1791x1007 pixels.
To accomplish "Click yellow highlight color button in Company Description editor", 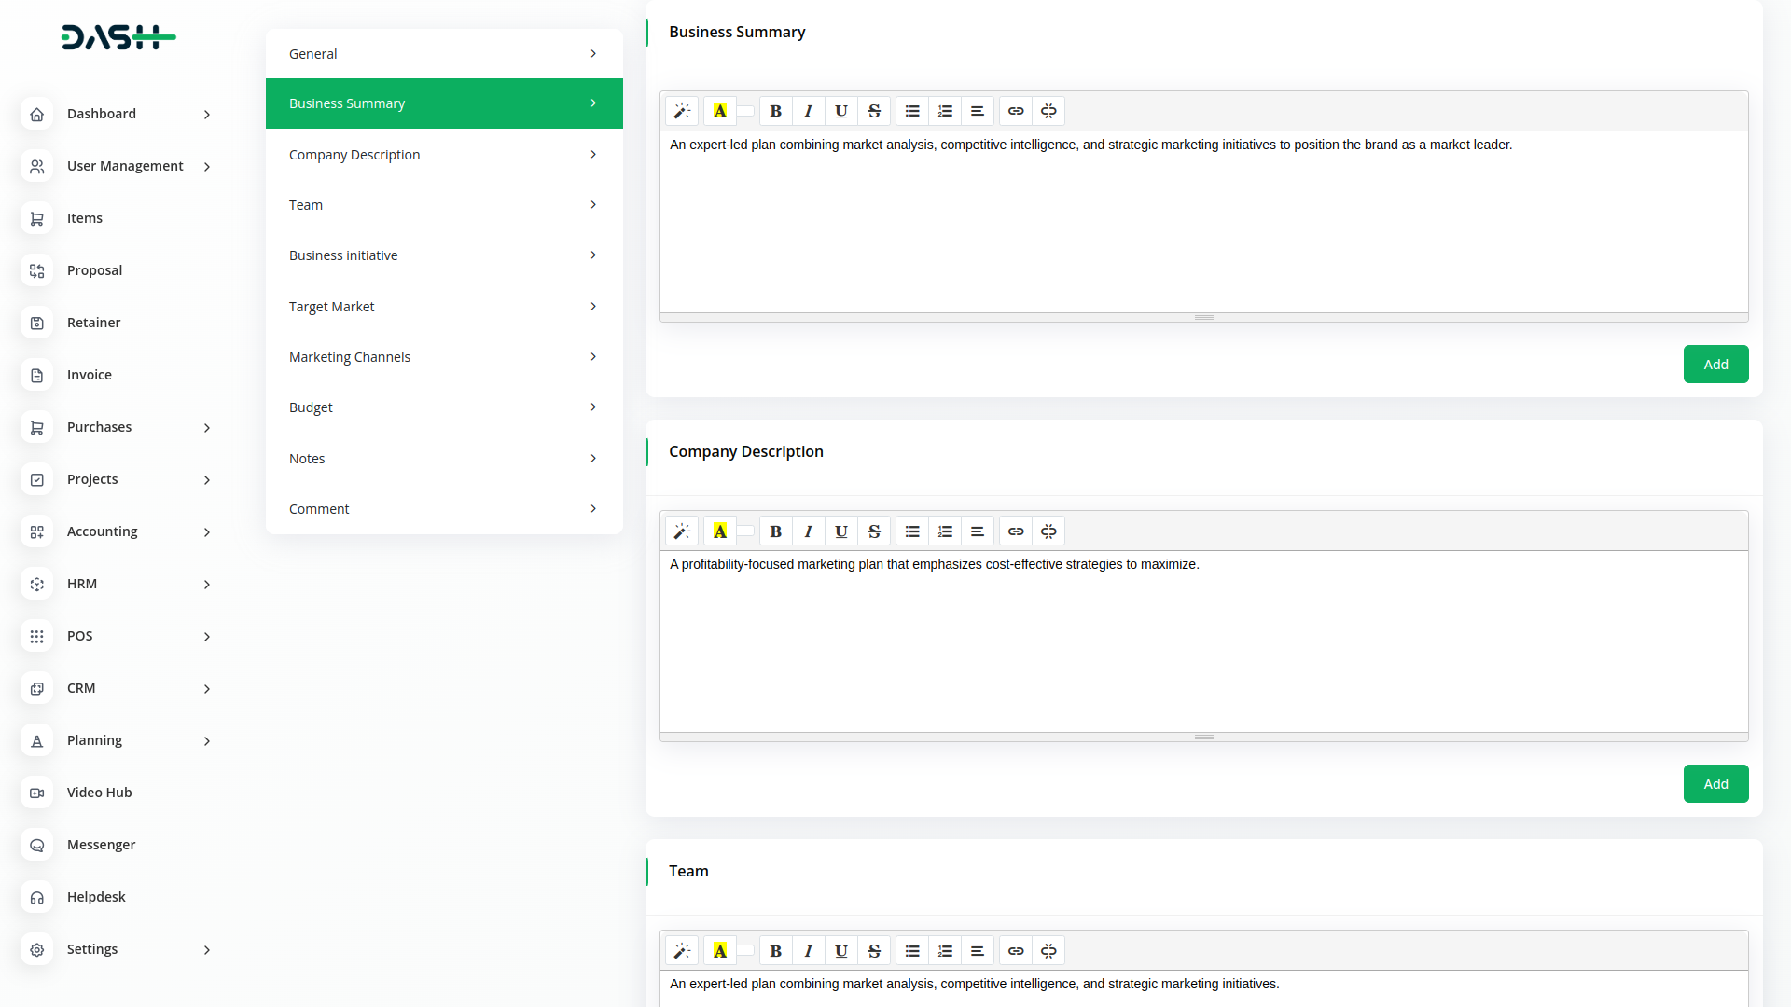I will click(x=719, y=531).
